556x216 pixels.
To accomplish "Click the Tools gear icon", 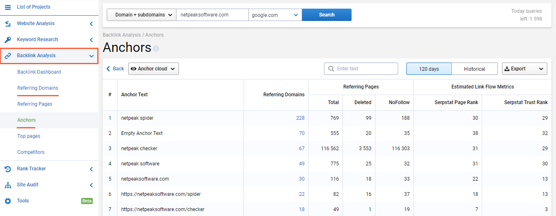I will [8, 201].
